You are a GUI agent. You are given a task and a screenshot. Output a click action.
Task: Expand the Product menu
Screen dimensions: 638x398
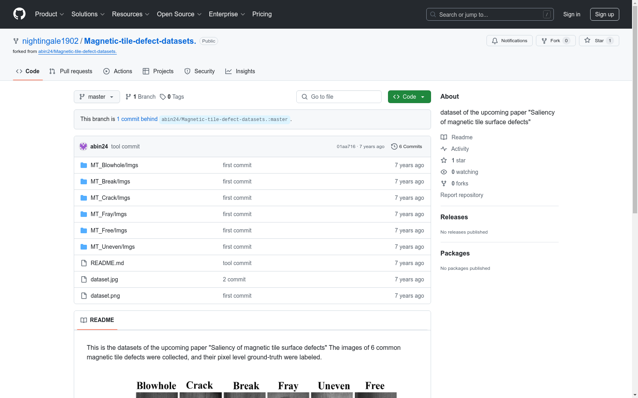pos(49,14)
